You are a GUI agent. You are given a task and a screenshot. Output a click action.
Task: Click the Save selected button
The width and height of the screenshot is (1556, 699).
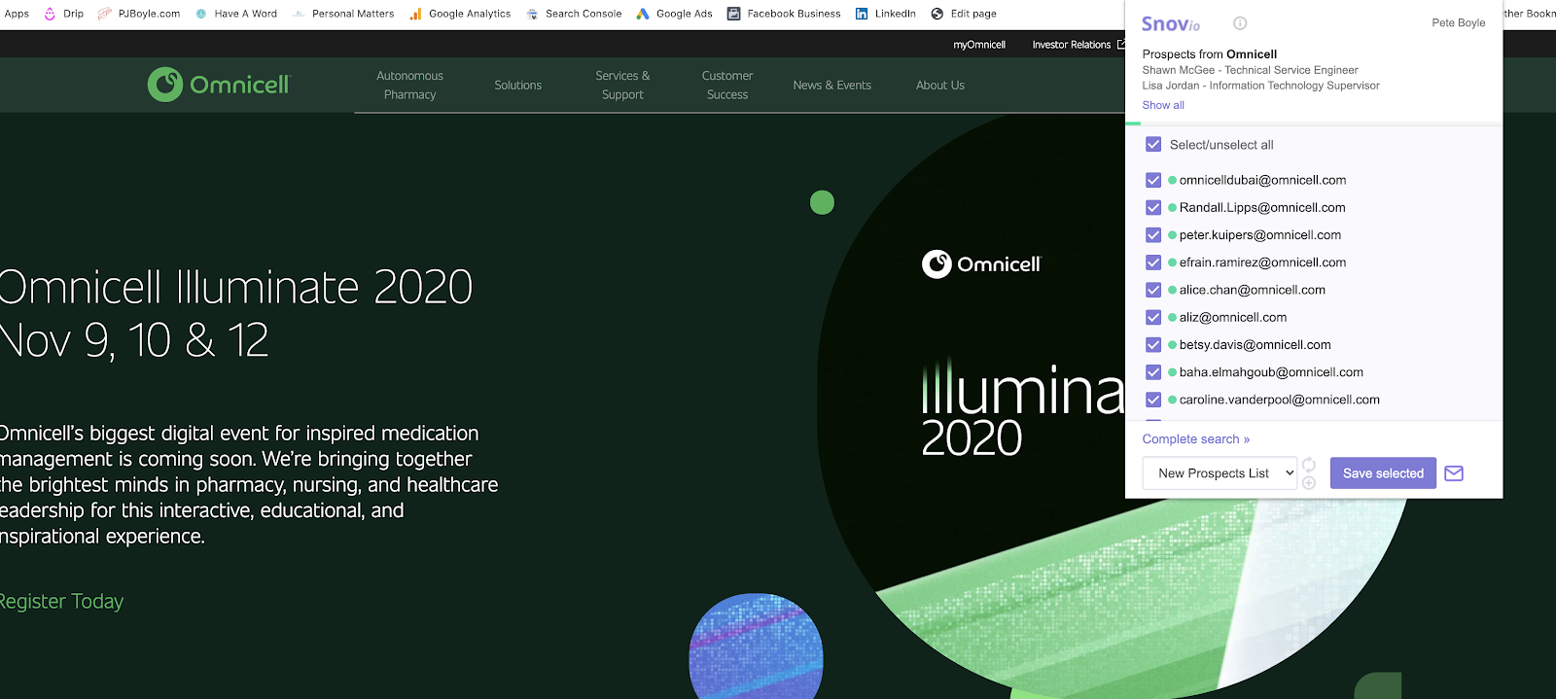pos(1383,473)
